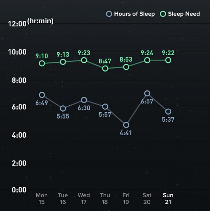Select Thursday's sleep need point 8:47
Screen dimensions: 210x211
105,68
